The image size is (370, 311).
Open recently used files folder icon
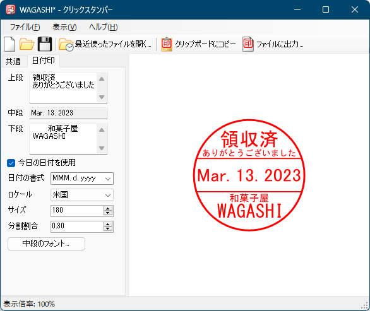click(66, 44)
